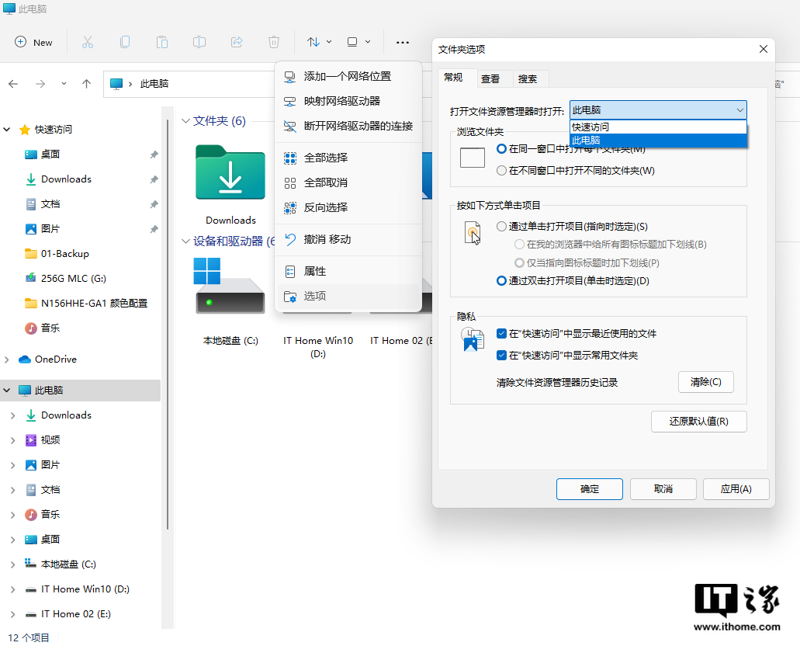Click the navigation pane vertical scrollbar
800x646 pixels.
point(168,326)
